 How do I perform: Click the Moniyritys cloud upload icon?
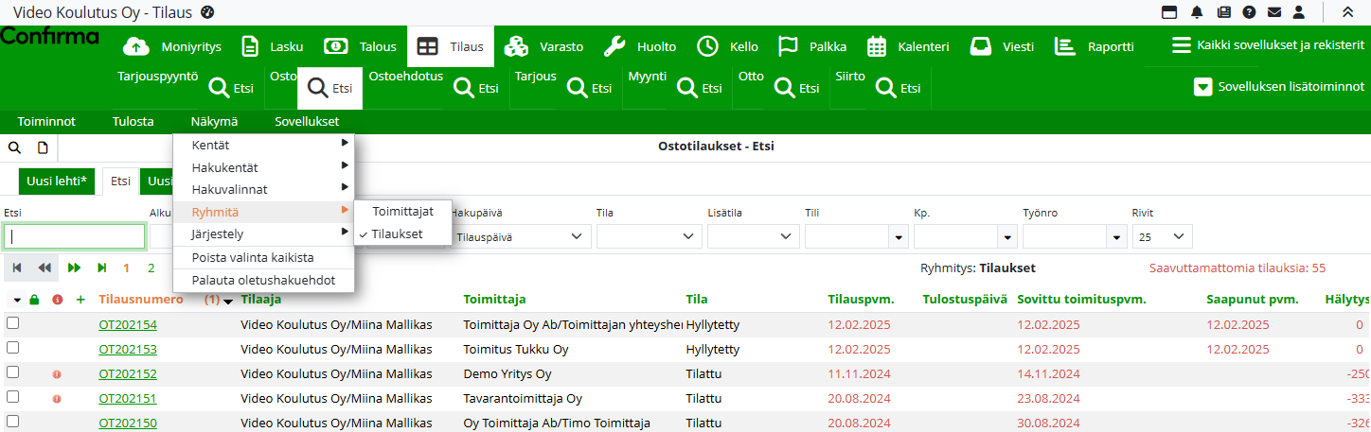137,46
